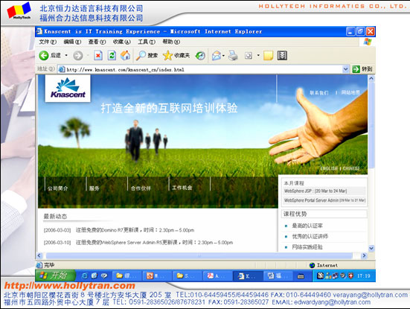Click the vertical scrollbar down arrow
The width and height of the screenshot is (410, 309).
point(371,248)
